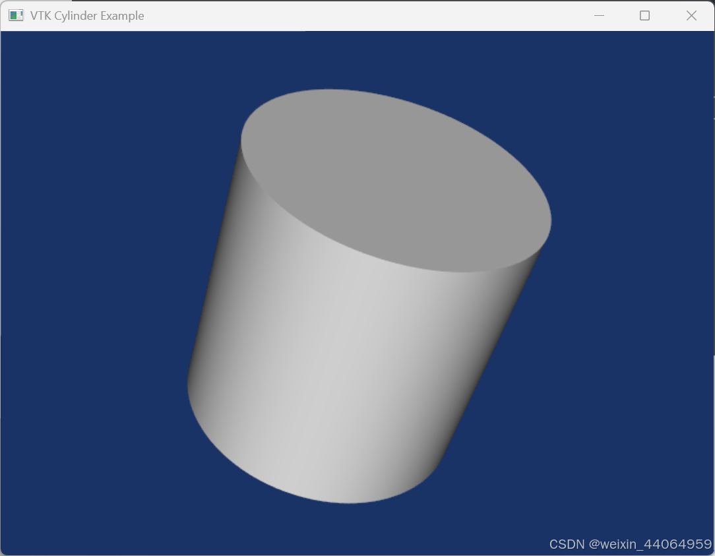Close the VTK Cylinder Example window
Screen dimensions: 715x556
(x=691, y=15)
